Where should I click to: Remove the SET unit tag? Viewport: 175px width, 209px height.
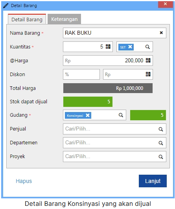pos(130,47)
